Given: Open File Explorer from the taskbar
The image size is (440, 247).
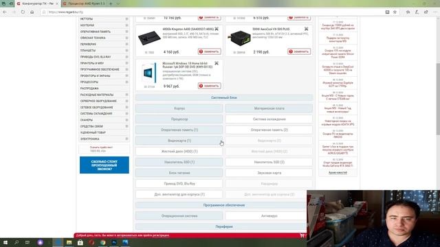Looking at the screenshot, I should point(69,242).
